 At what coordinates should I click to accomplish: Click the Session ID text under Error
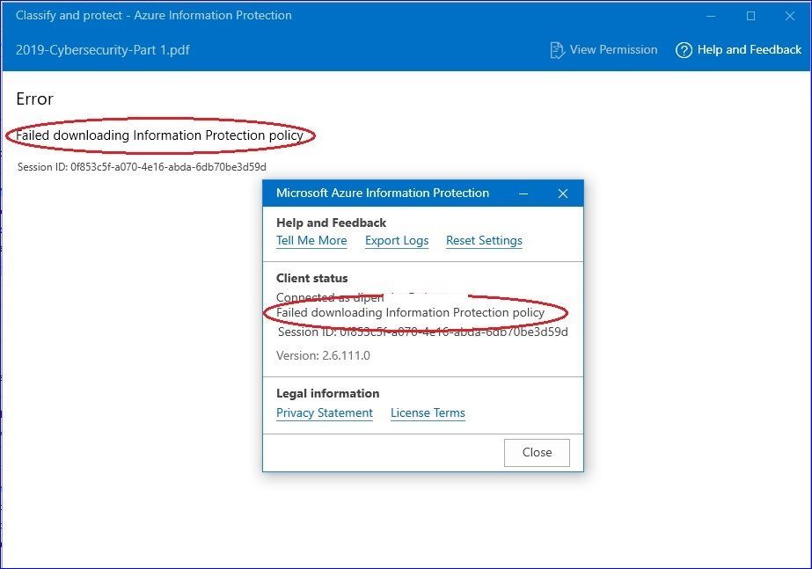click(x=142, y=167)
